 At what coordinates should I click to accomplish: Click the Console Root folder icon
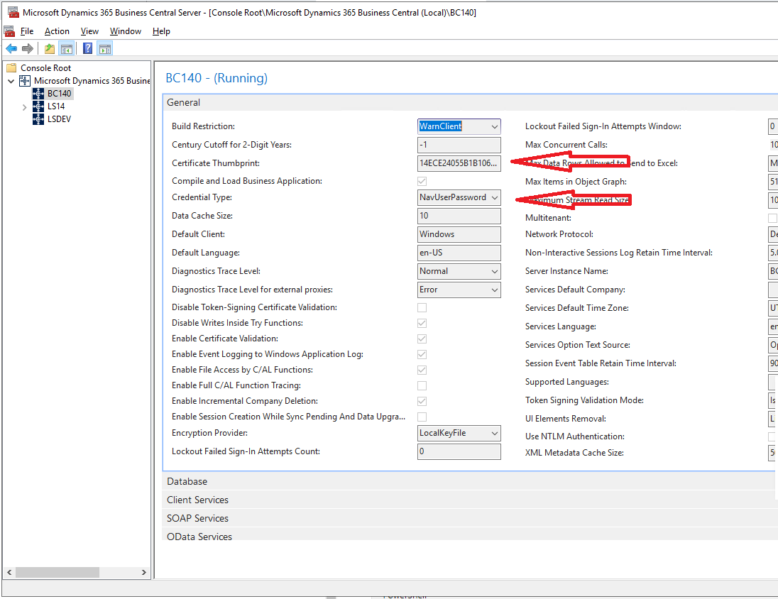click(x=11, y=68)
